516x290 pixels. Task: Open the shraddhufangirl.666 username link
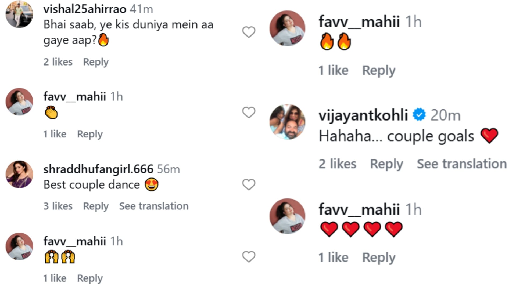pos(98,169)
